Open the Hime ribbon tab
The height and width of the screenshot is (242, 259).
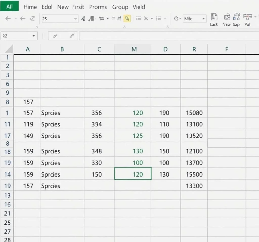(30, 7)
